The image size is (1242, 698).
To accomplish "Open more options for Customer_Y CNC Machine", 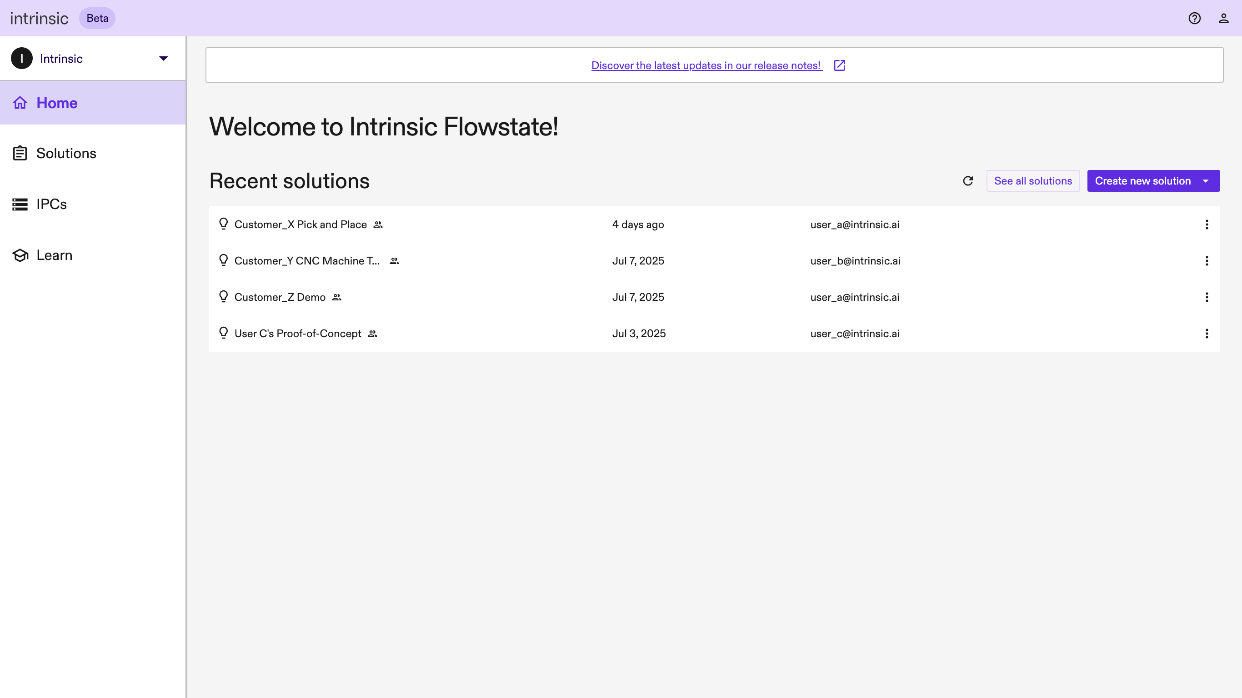I will pos(1207,261).
